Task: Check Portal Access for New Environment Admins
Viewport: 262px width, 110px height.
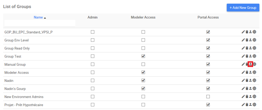Action: pos(208,97)
